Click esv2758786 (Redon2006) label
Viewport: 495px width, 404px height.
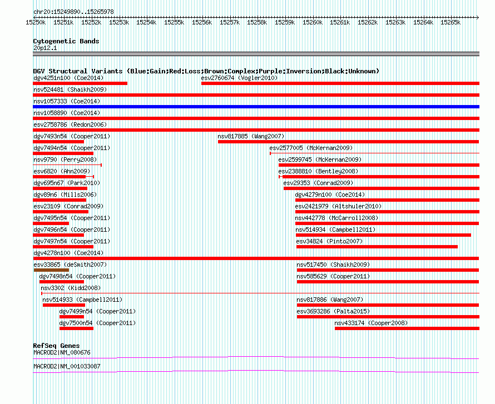(70, 124)
